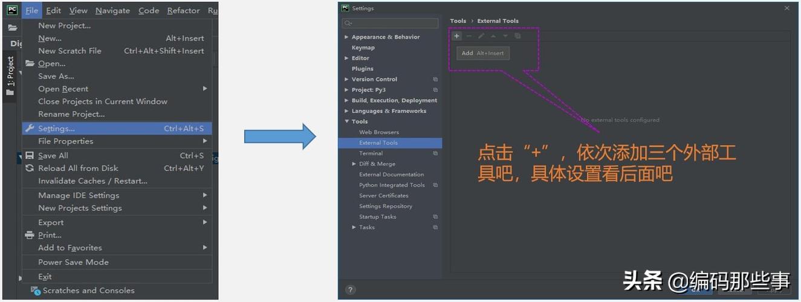
Task: Collapse the Tools section arrow
Action: tap(346, 121)
